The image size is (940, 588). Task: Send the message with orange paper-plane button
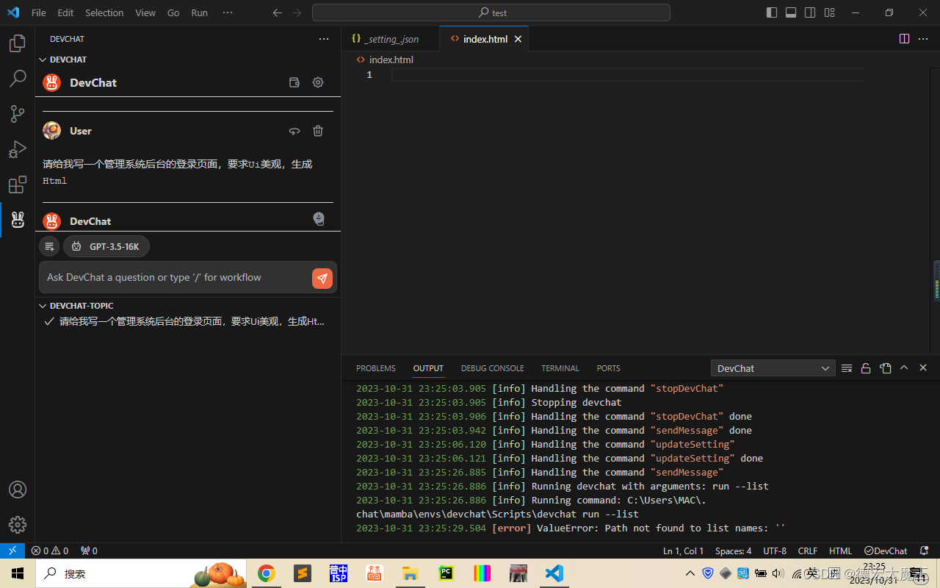tap(322, 279)
